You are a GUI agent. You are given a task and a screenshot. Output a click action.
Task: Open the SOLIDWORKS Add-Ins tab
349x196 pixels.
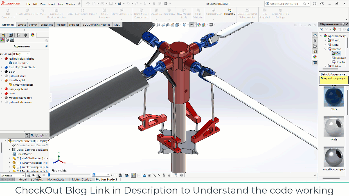point(97,24)
